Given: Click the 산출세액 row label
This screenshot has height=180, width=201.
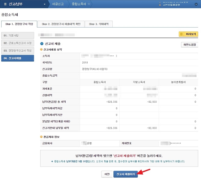Looking at the screenshot, I should (47, 95).
